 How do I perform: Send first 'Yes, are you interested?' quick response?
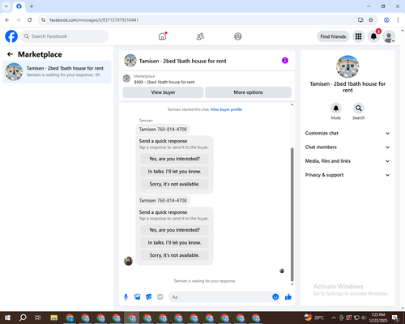pyautogui.click(x=174, y=159)
